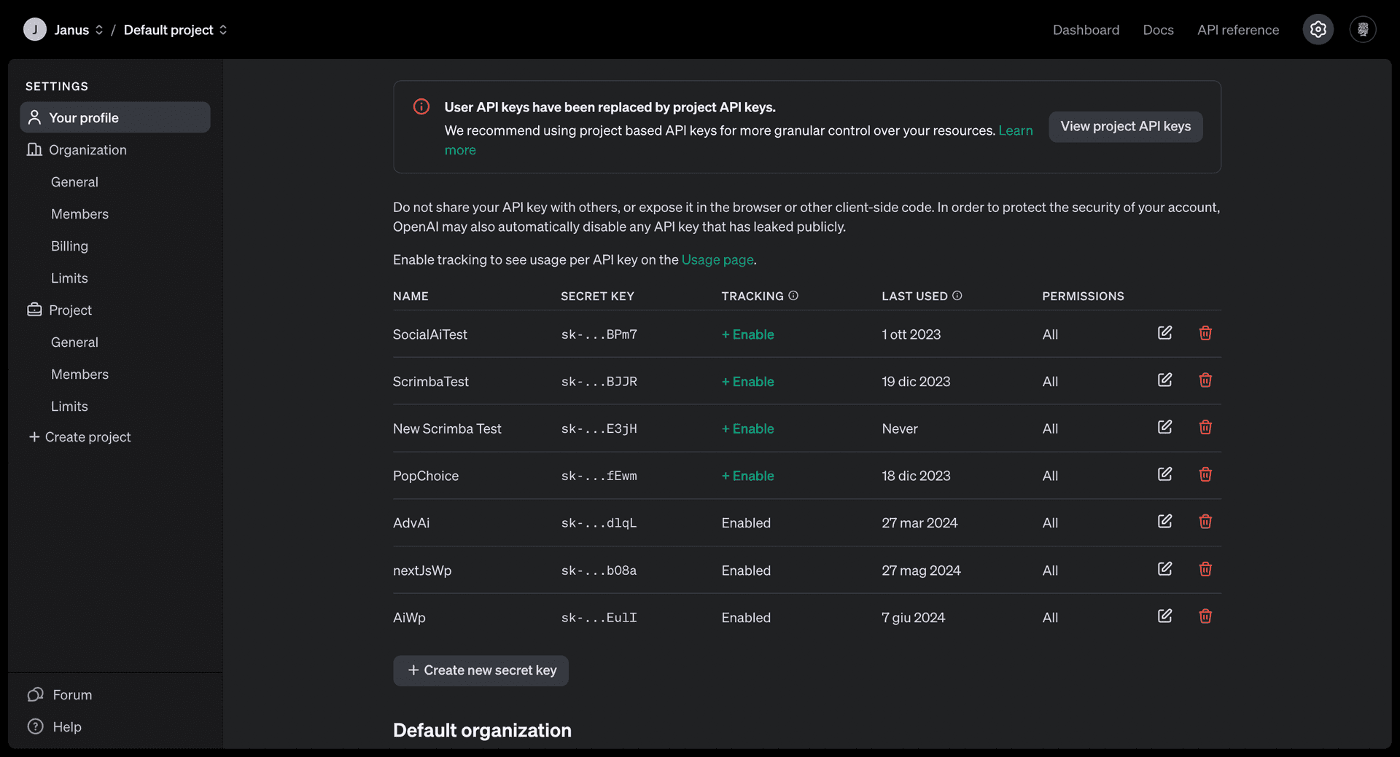The height and width of the screenshot is (757, 1400).
Task: Click last used date 7 giu 2024
Action: tap(913, 618)
